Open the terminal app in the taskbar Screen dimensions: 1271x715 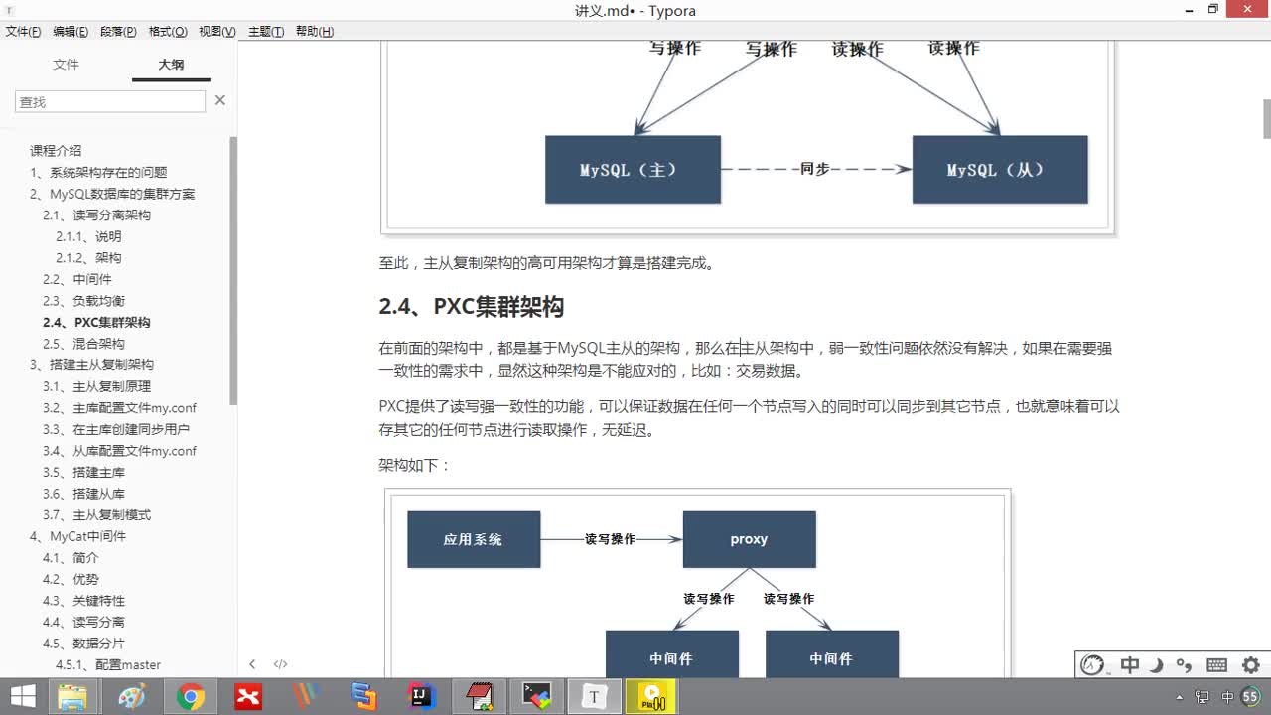pyautogui.click(x=537, y=697)
